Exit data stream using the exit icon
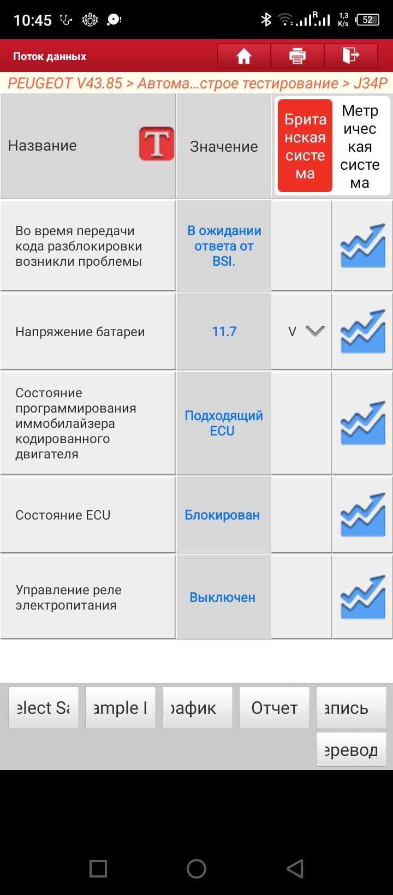The height and width of the screenshot is (895, 393). 350,56
